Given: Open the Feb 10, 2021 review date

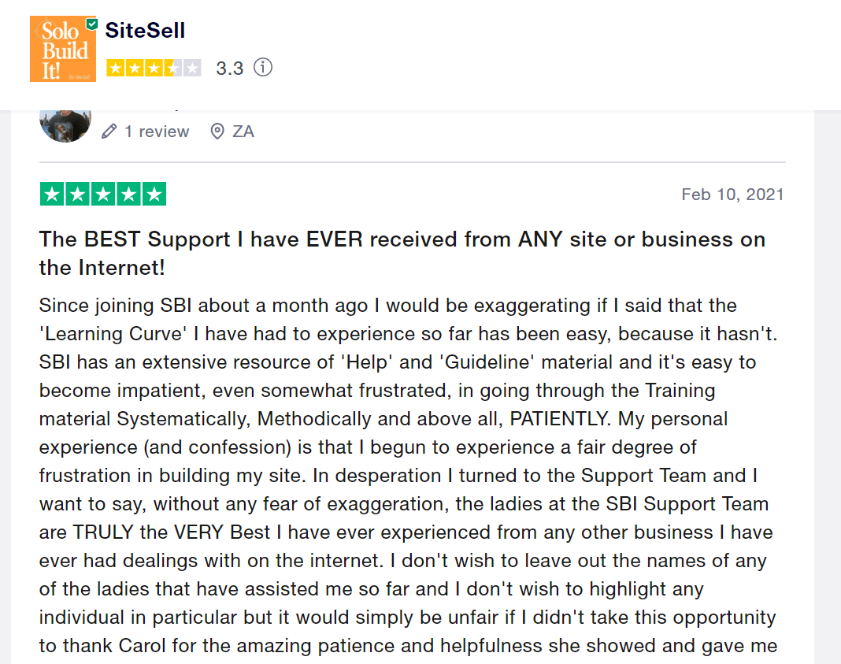Looking at the screenshot, I should 732,194.
